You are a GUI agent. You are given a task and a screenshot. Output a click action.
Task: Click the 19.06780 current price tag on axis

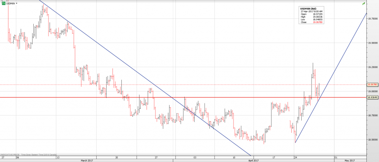tap(372, 85)
